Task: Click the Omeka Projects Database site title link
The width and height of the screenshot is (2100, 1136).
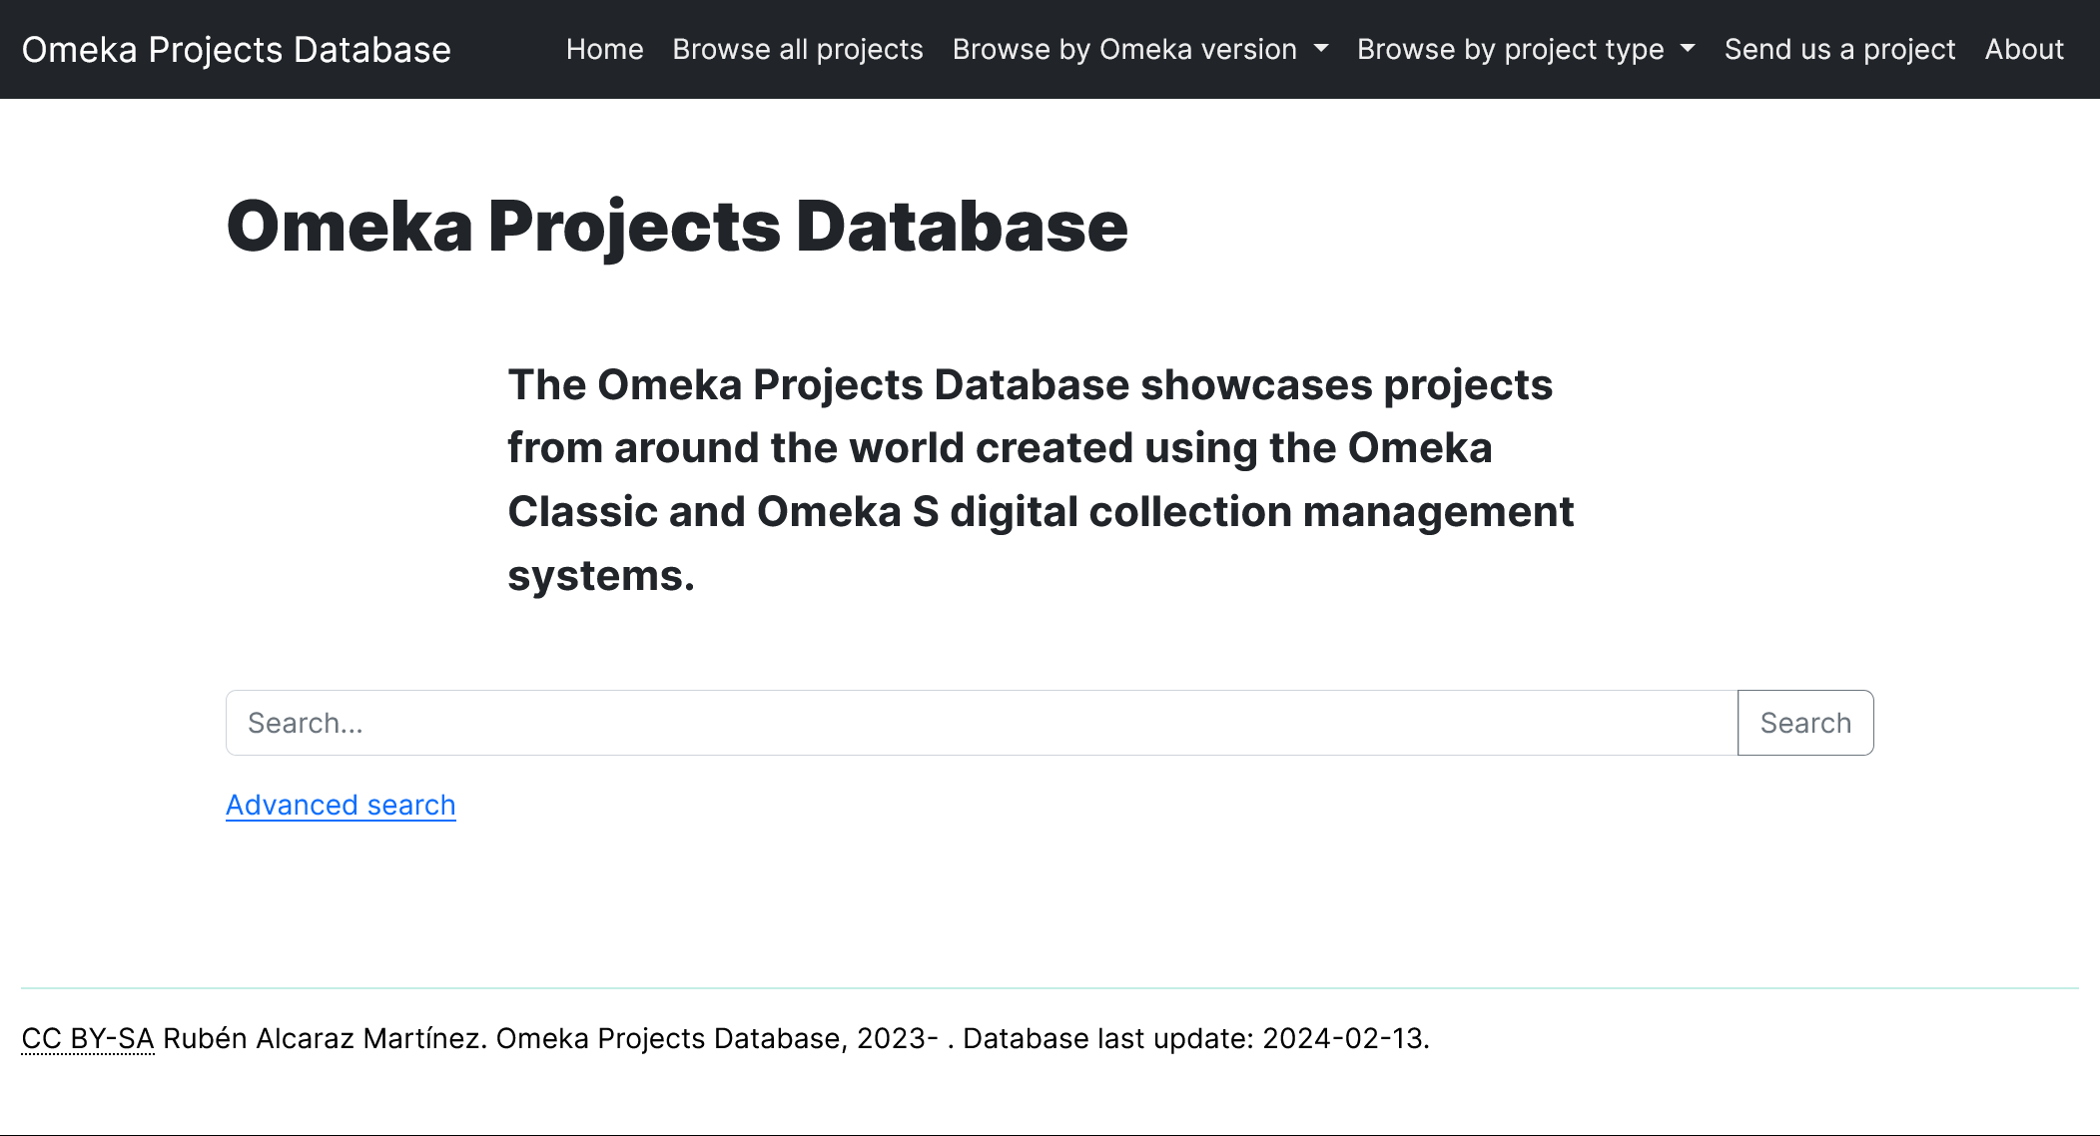Action: [238, 49]
